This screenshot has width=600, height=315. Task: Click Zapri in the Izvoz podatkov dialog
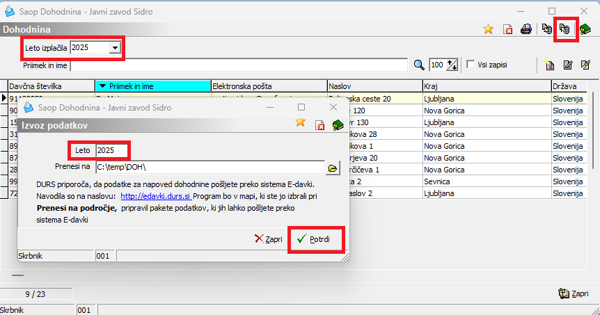click(x=268, y=239)
